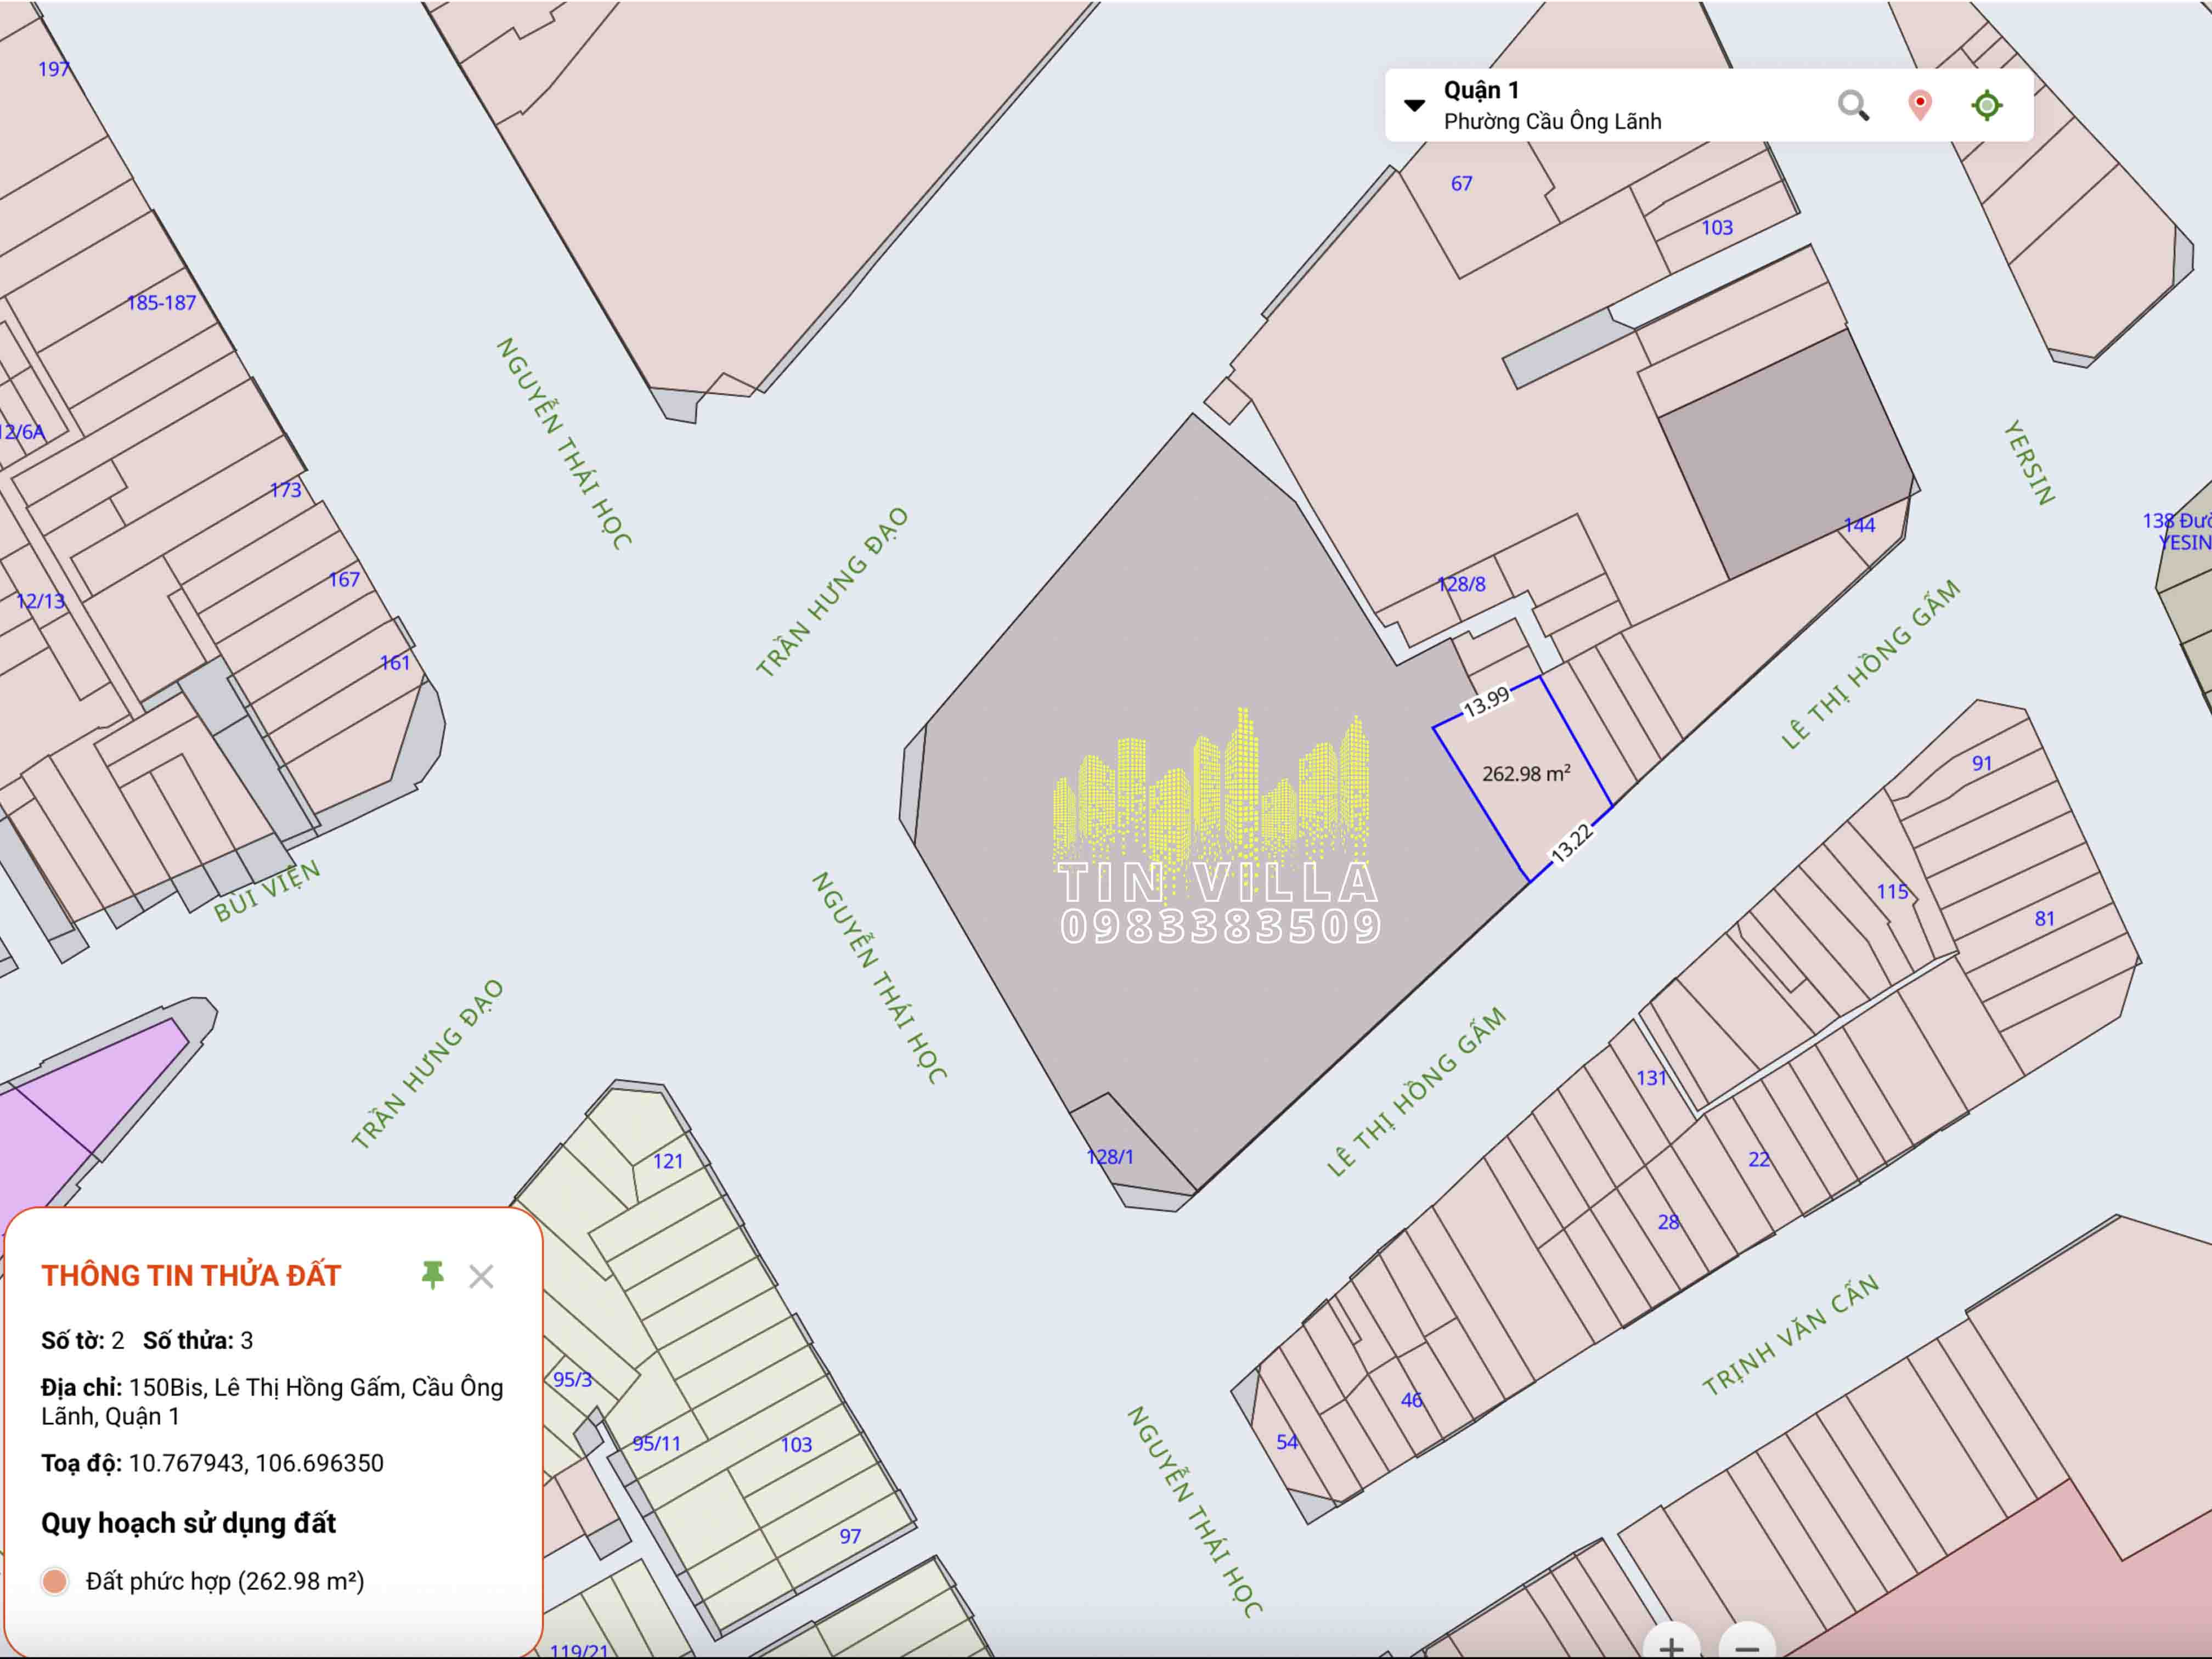This screenshot has width=2212, height=1659.
Task: Click the Quận 1 district title
Action: [1481, 90]
